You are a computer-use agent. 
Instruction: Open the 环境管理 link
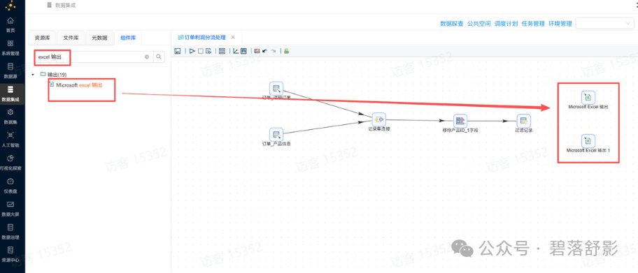[560, 24]
